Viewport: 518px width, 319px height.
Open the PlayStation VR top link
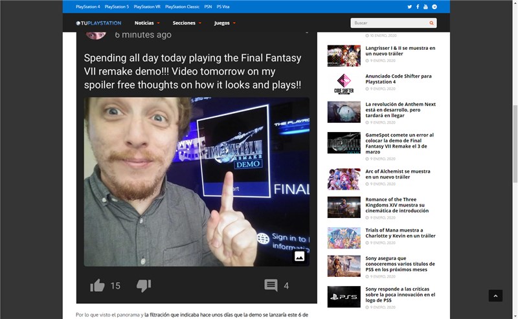147,6
